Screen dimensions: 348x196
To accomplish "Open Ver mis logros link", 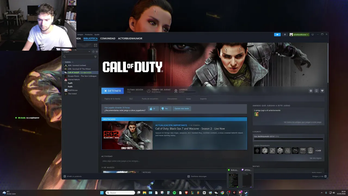I will click(x=315, y=158).
